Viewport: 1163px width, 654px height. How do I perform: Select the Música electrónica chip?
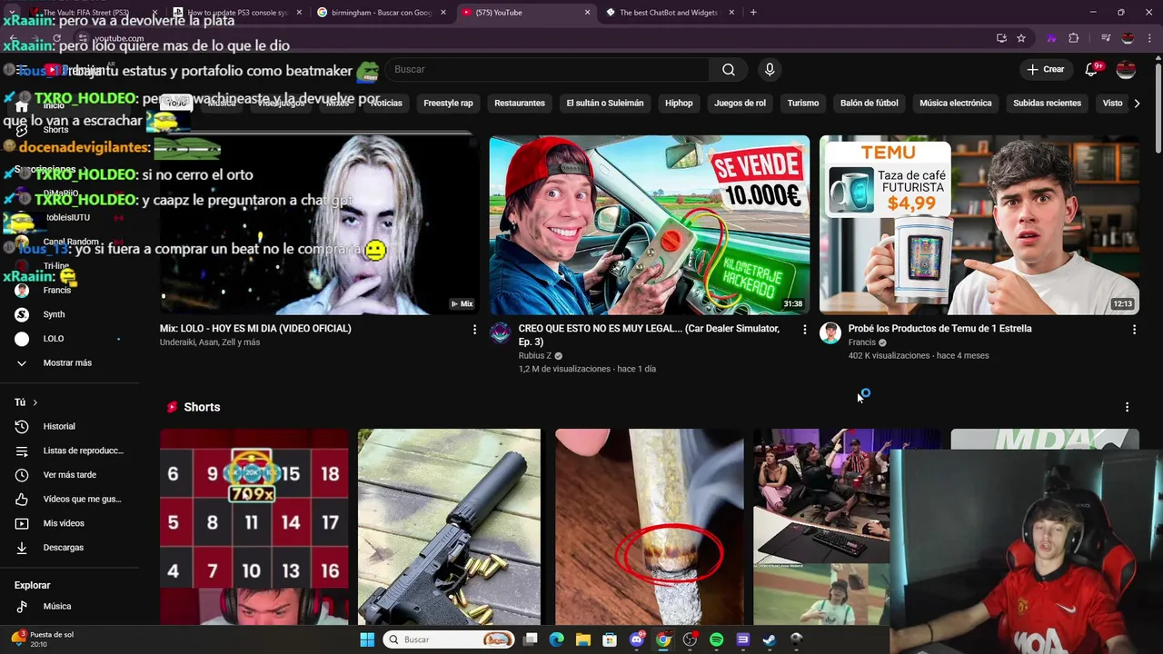[x=956, y=104]
